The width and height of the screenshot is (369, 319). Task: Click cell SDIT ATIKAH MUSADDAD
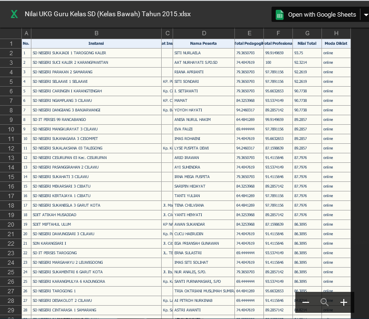tap(96, 215)
